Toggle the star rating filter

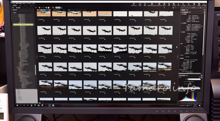pos(57,10)
